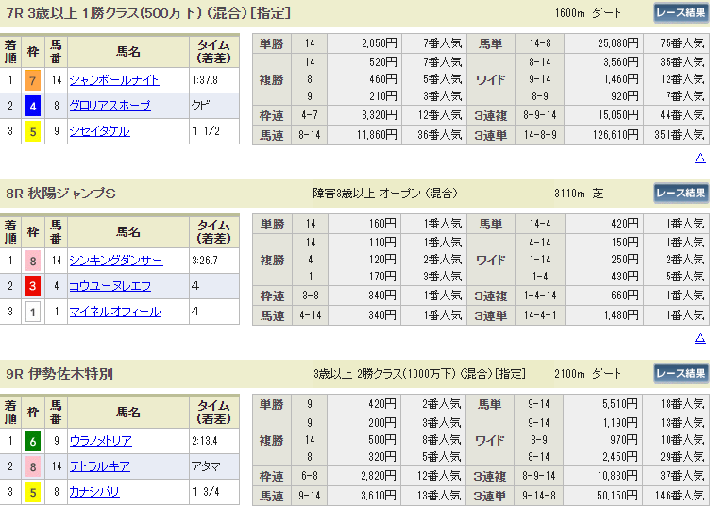This screenshot has width=710, height=507.
Task: Open horse page for シャンボールナイト
Action: coord(114,80)
